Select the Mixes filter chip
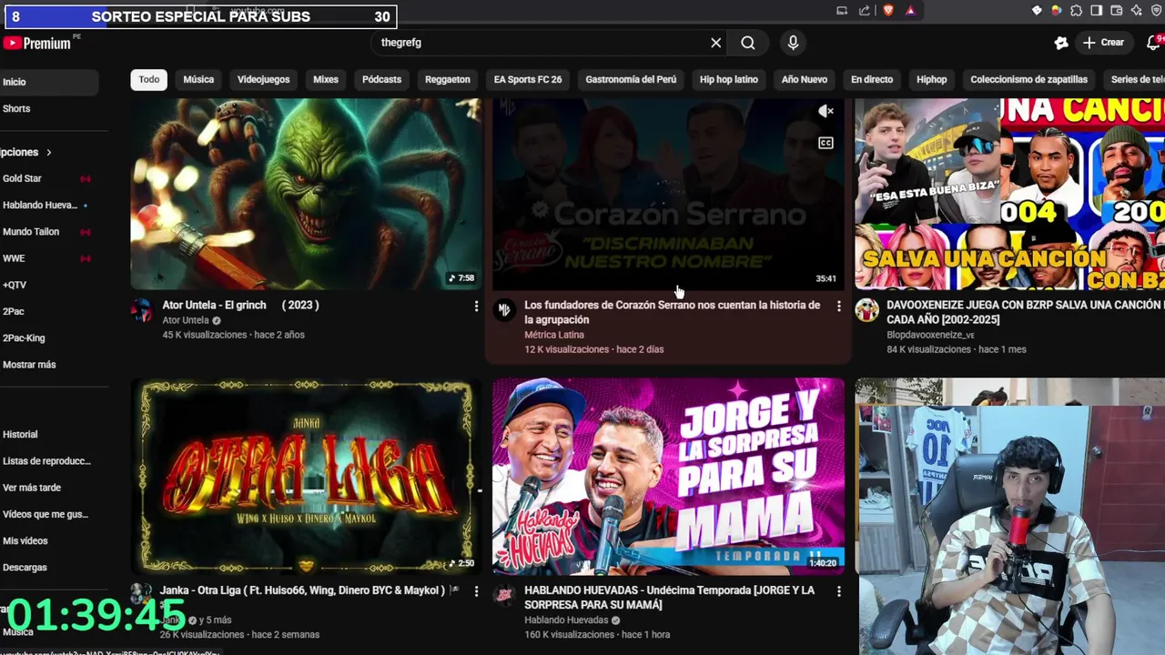 [x=326, y=79]
